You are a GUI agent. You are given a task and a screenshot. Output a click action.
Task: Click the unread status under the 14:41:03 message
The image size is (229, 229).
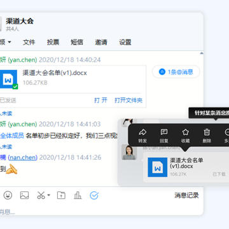pos(6,147)
